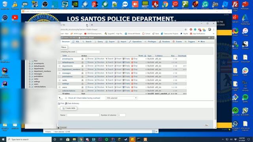The width and height of the screenshot is (253, 142).
Task: Expand messages in navigation tree
Action: (x=30, y=74)
